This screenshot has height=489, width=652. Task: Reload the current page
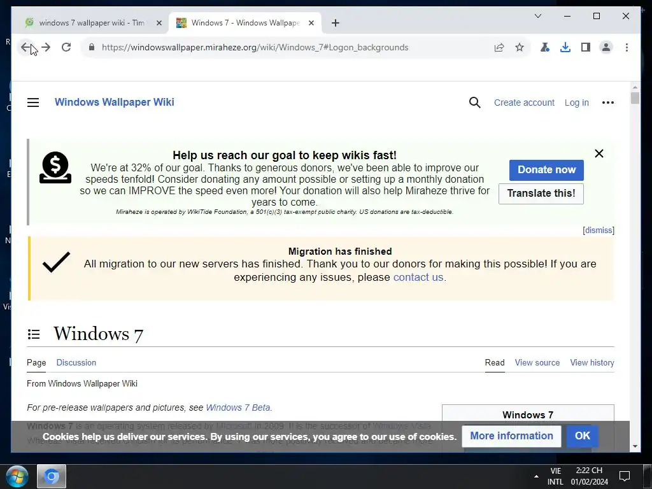[x=66, y=47]
